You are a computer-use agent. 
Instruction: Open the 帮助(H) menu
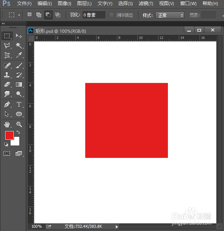coord(210,3)
